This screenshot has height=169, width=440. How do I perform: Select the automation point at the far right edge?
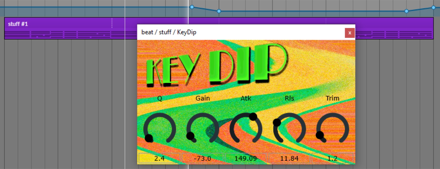click(x=433, y=7)
